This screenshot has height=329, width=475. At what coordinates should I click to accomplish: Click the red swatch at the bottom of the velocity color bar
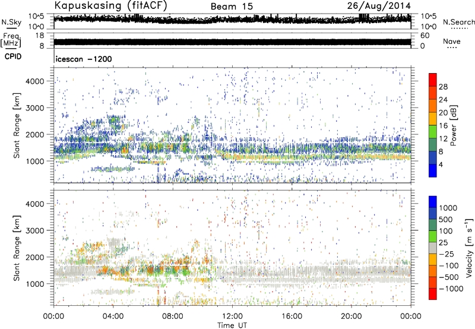point(433,294)
